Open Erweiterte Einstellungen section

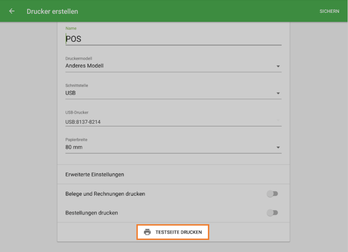[95, 175]
